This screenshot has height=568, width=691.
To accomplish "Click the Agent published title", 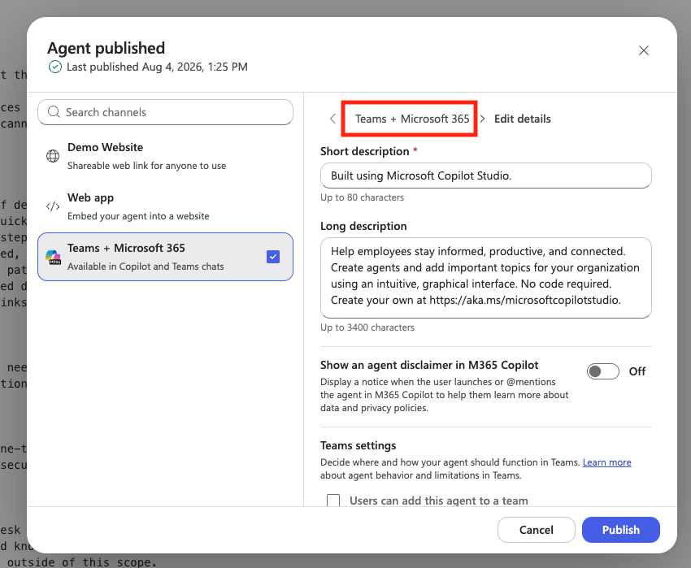I will 106,48.
